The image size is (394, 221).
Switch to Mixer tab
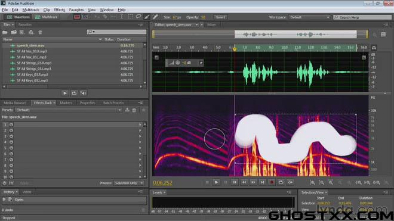click(211, 24)
